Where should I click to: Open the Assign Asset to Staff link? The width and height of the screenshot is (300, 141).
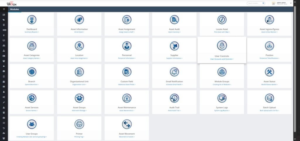pos(127,32)
